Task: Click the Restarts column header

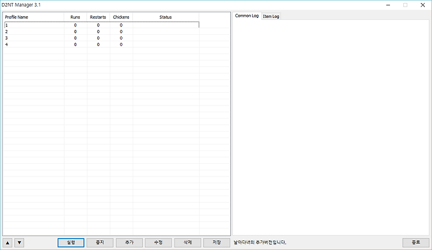Action: click(x=98, y=17)
